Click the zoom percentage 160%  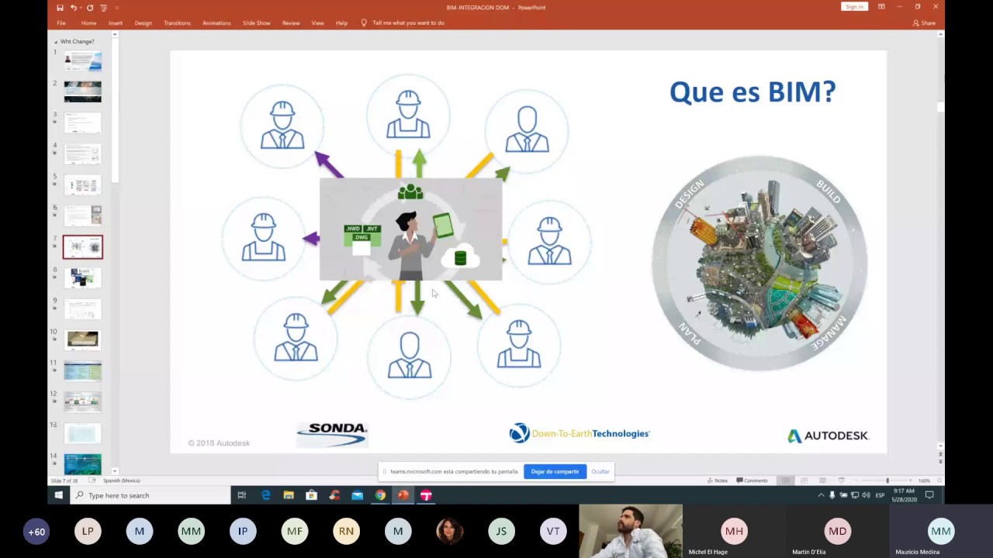tap(924, 480)
